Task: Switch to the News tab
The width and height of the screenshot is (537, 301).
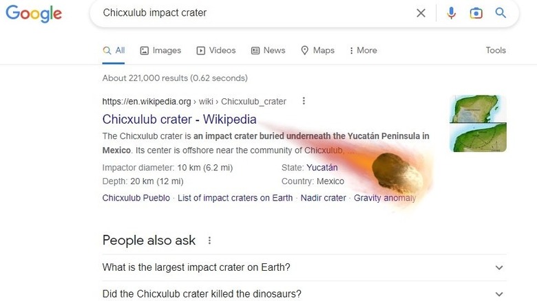Action: pyautogui.click(x=268, y=50)
